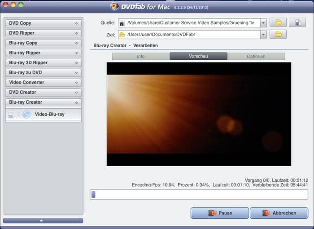Click the 'Prozent: 0.34%' status text

pyautogui.click(x=194, y=185)
